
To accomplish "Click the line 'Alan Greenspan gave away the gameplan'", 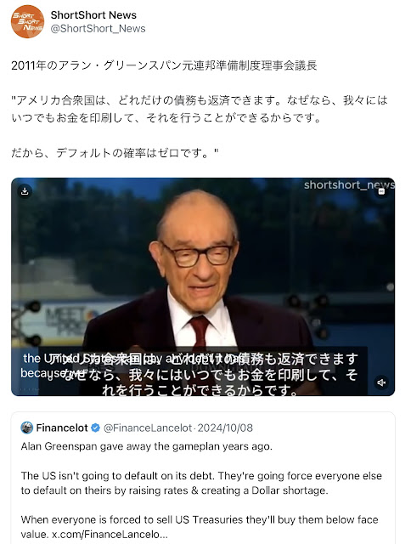I will point(147,446).
